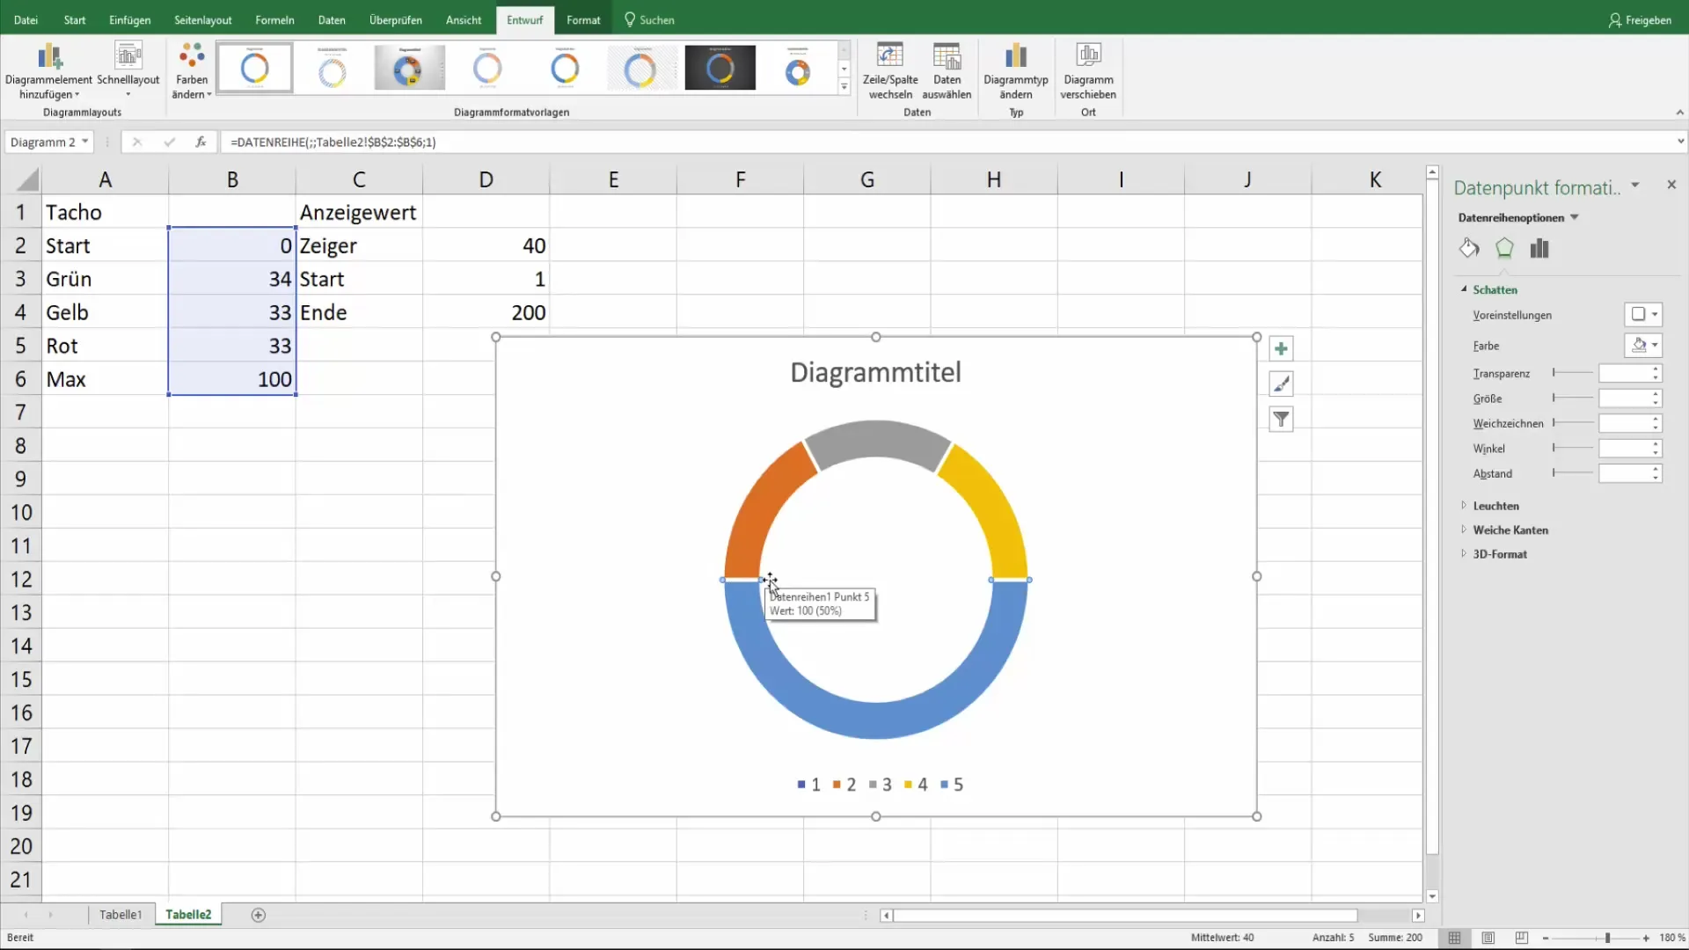Open the Formeln ribbon tab

click(x=274, y=19)
